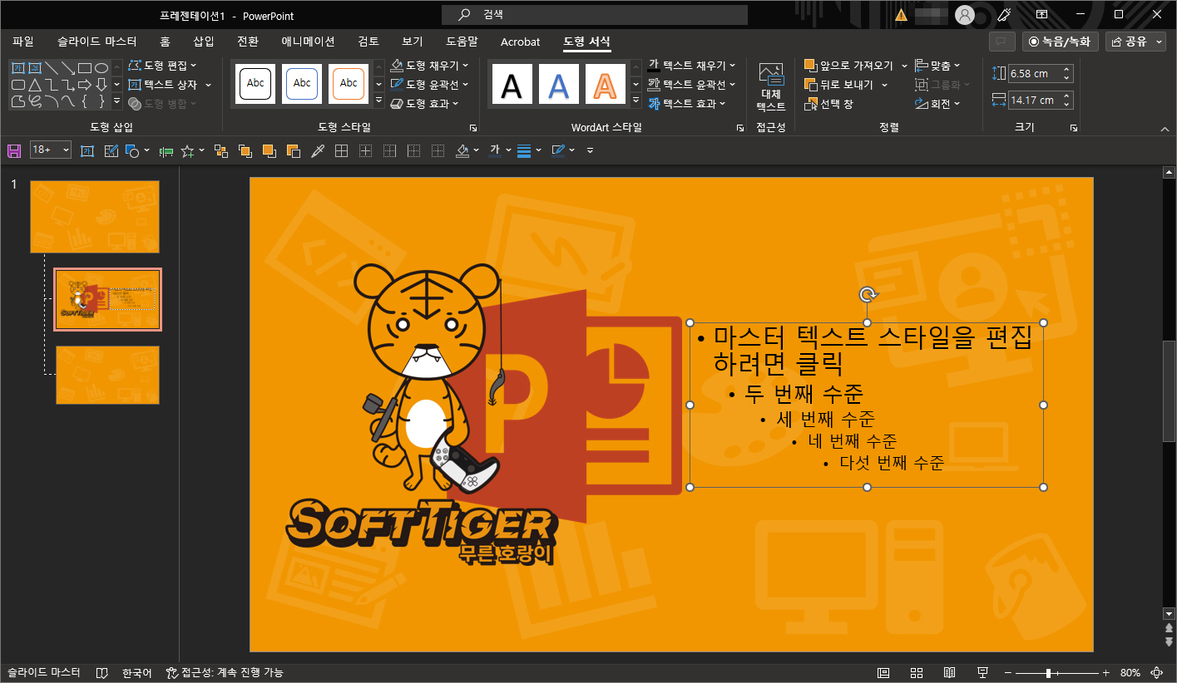The image size is (1177, 683).
Task: Click the language indicator 한국어 in status bar
Action: pyautogui.click(x=137, y=672)
